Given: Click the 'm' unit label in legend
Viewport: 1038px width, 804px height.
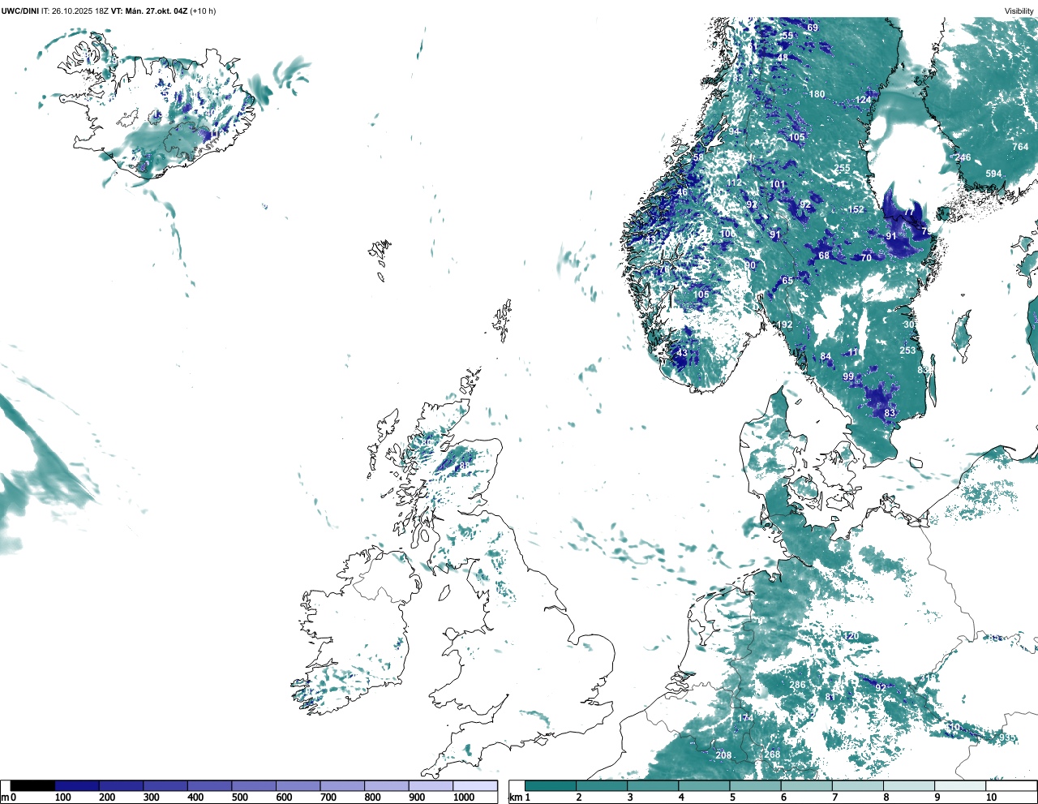Looking at the screenshot, I should click(x=4, y=798).
